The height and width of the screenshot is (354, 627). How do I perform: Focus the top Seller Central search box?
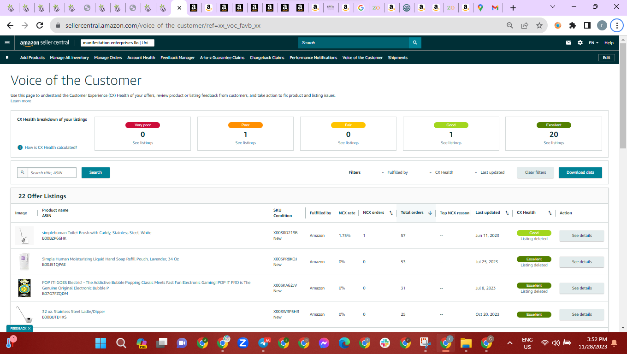(354, 43)
